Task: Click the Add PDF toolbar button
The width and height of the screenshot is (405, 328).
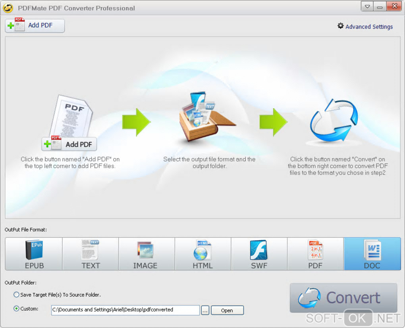Action: pos(35,25)
